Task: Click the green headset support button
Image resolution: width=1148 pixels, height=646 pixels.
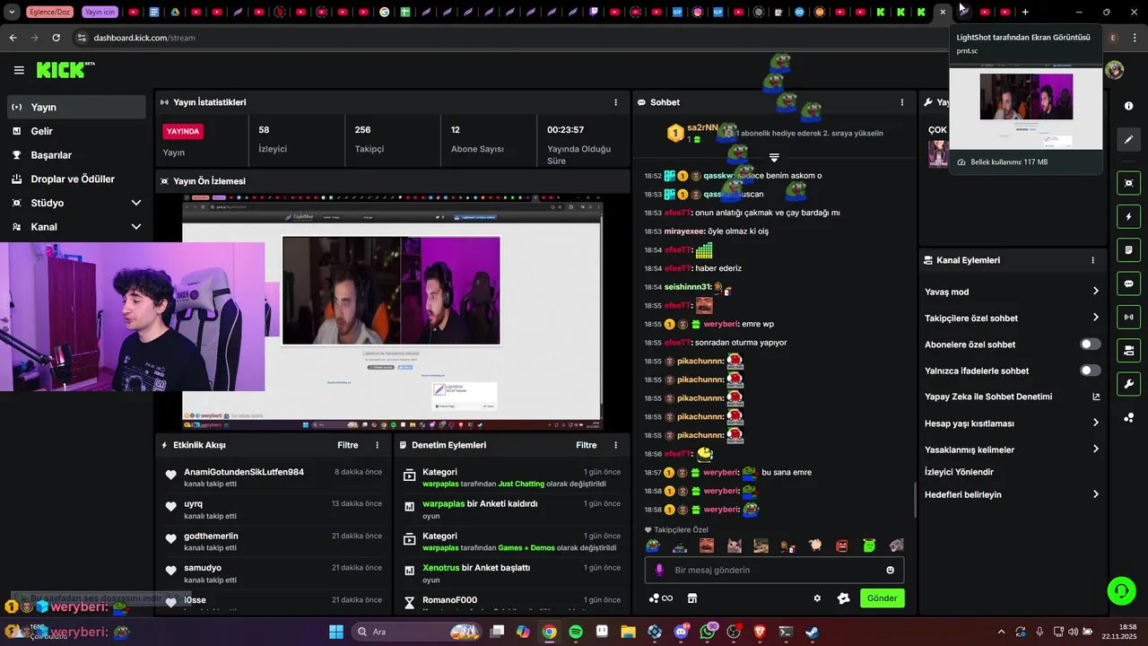Action: point(1121,590)
